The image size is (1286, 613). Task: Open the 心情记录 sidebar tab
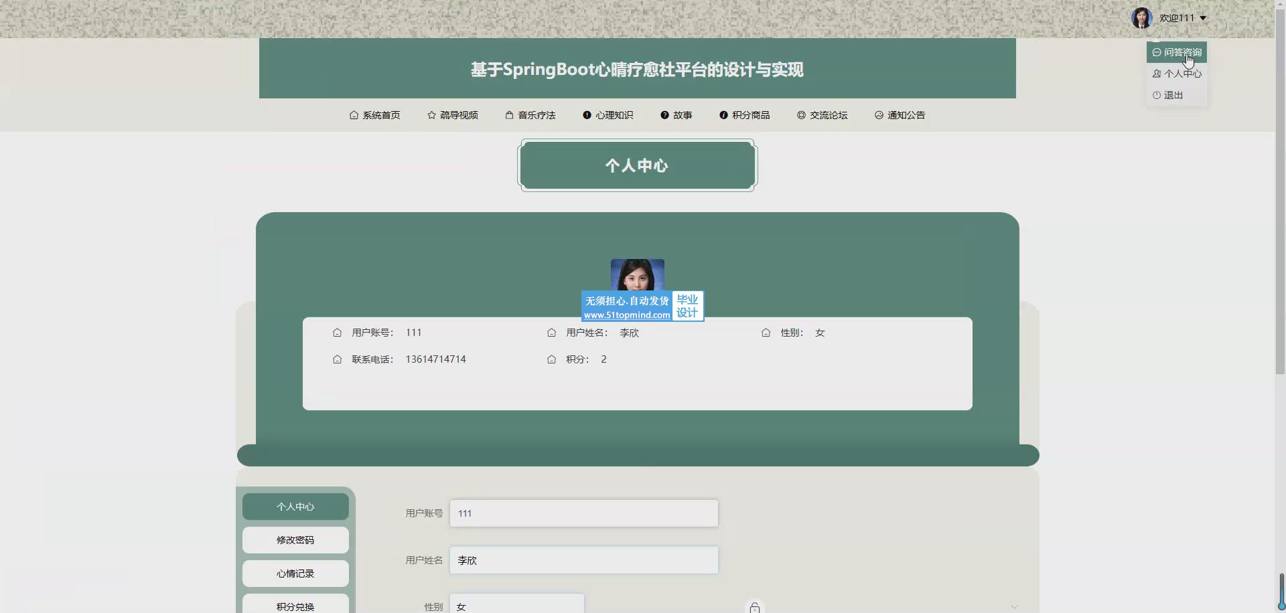click(x=295, y=574)
